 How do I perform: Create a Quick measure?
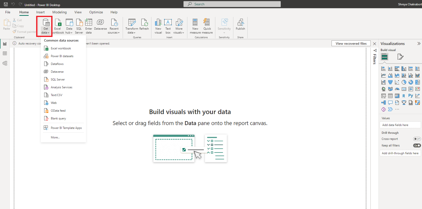point(207,26)
